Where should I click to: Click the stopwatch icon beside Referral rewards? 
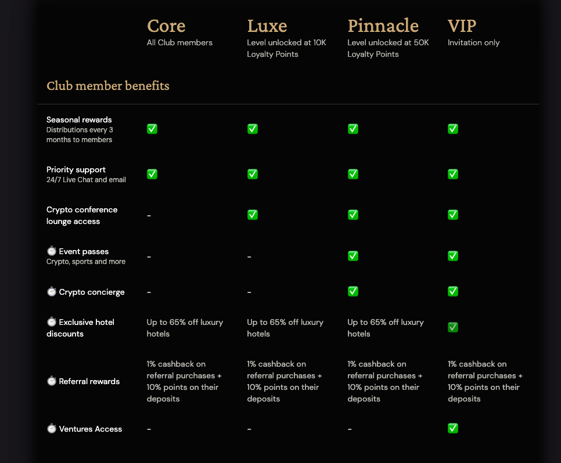coord(52,381)
